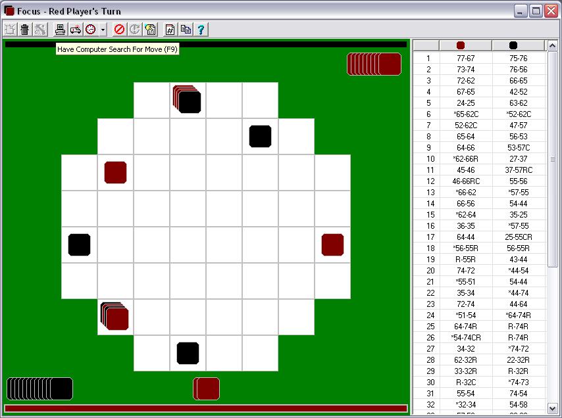Select black move "74-54" in row 31

pos(519,393)
